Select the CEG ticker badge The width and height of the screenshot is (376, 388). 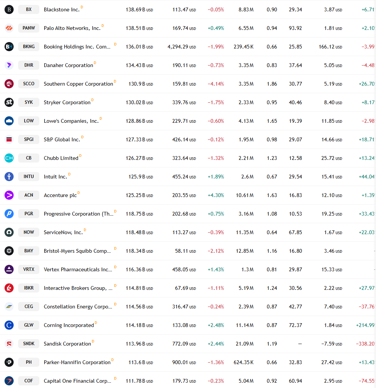[29, 306]
